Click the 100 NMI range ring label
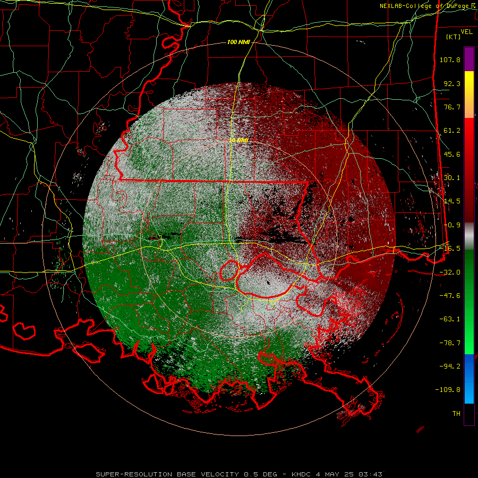Screen dimensions: 478x478 238,42
